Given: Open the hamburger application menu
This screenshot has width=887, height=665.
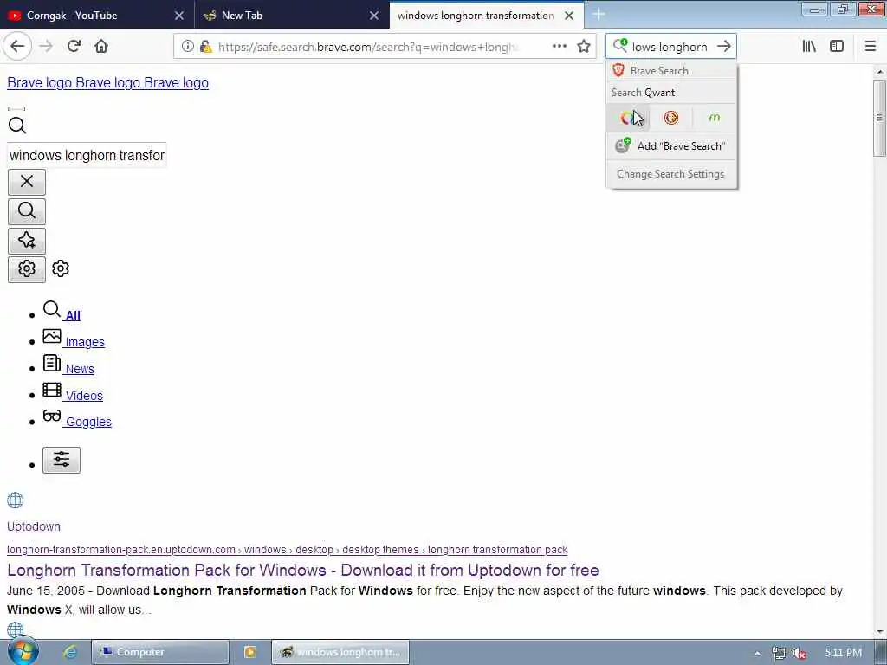Looking at the screenshot, I should pyautogui.click(x=871, y=47).
